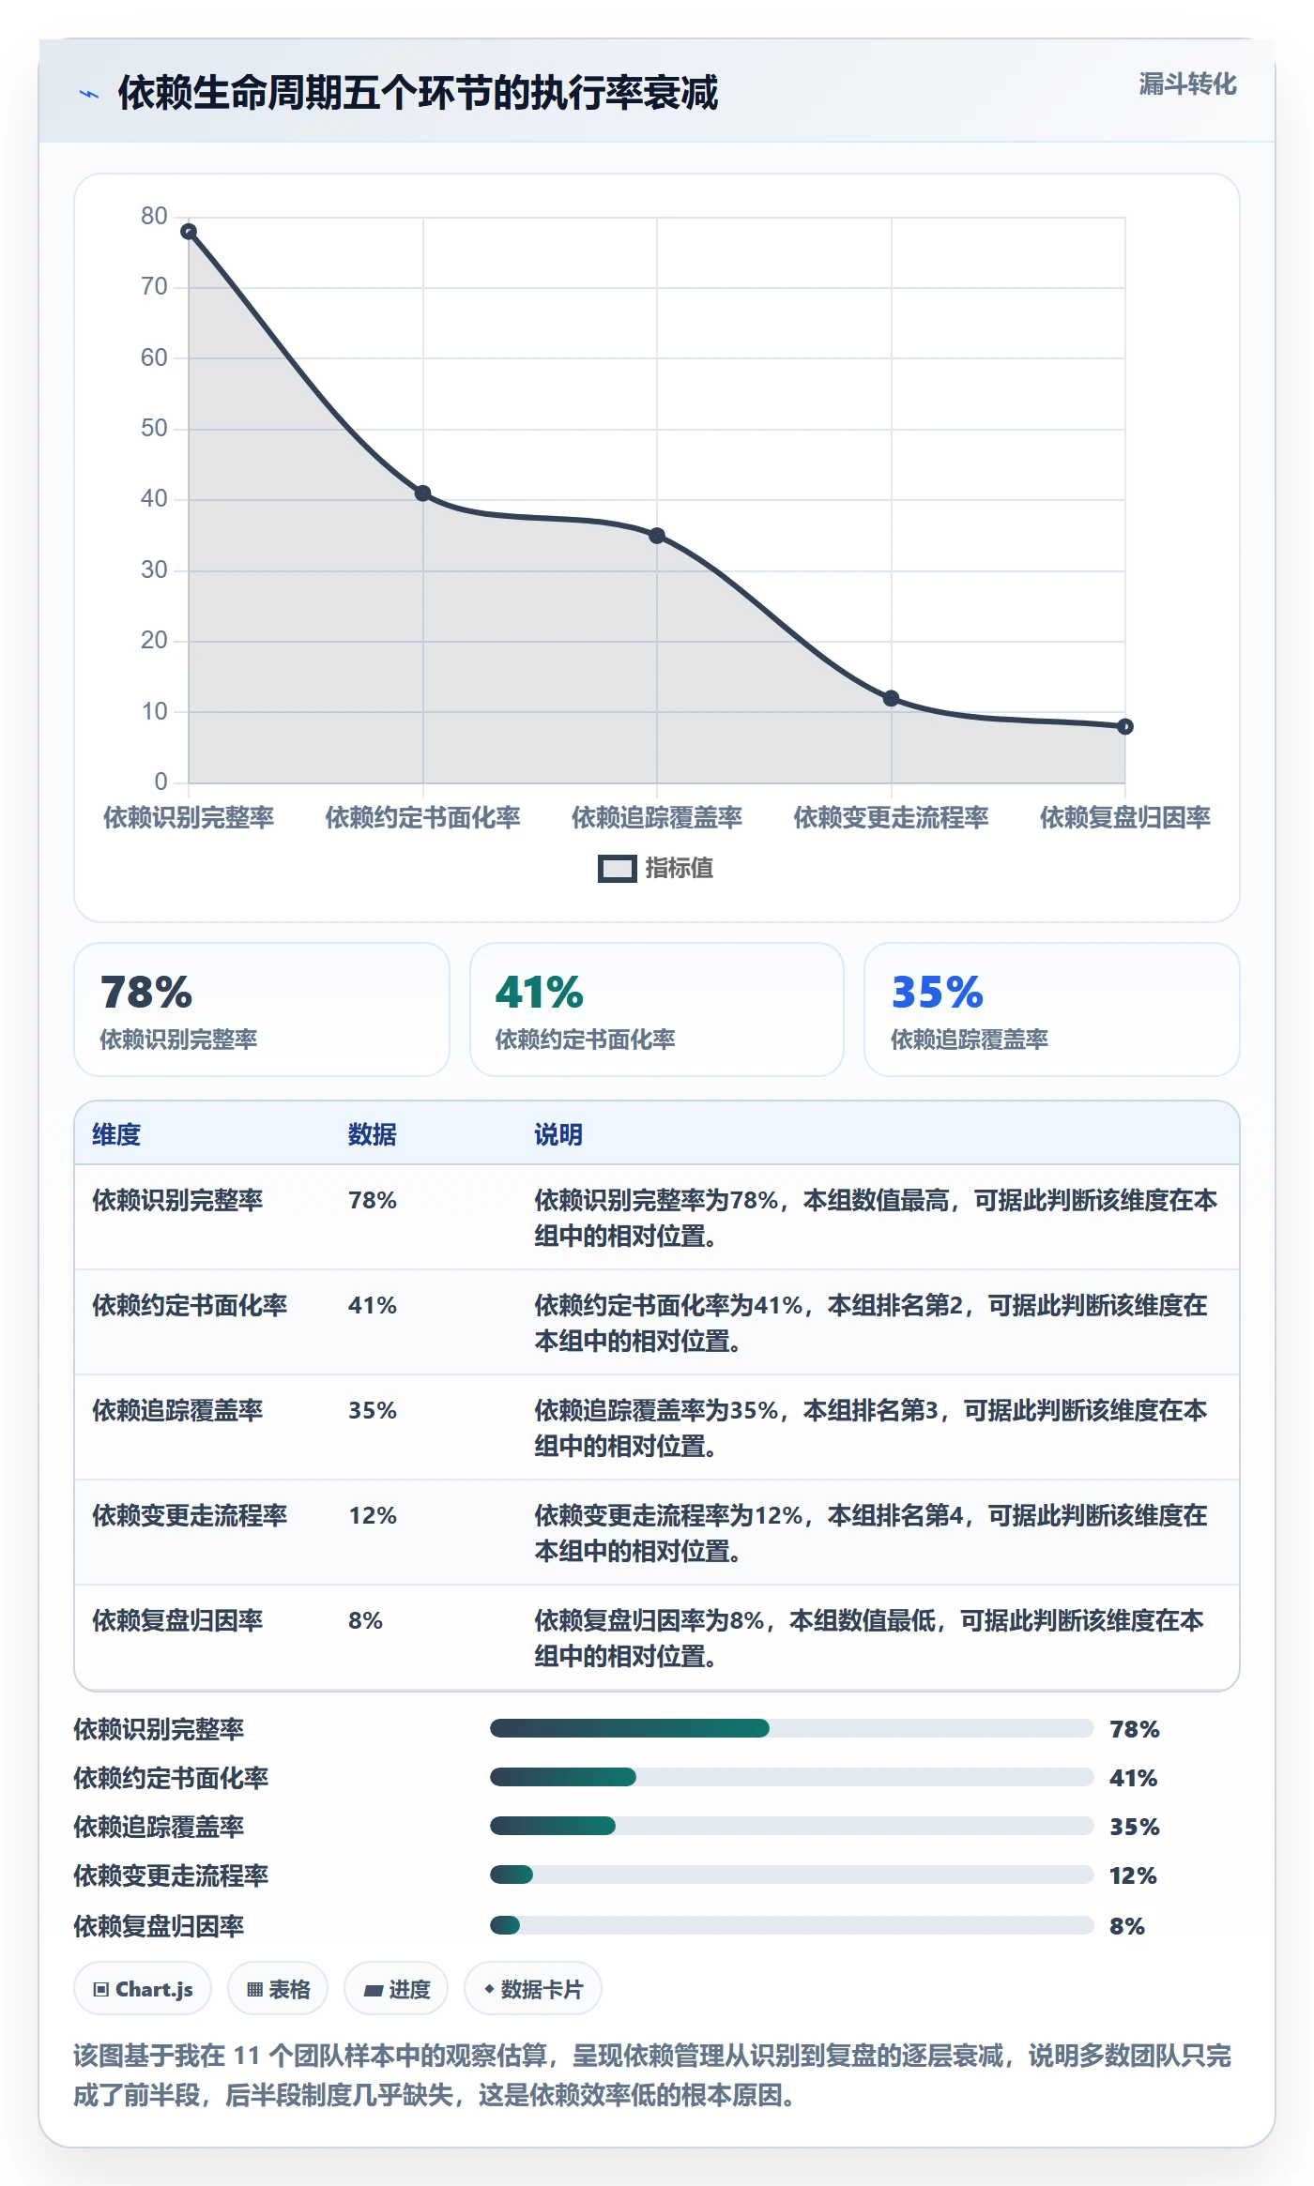Click the 漏斗转化 badge
The image size is (1314, 2186).
pos(1187,84)
